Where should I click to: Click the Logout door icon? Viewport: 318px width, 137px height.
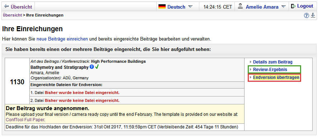(x=293, y=6)
